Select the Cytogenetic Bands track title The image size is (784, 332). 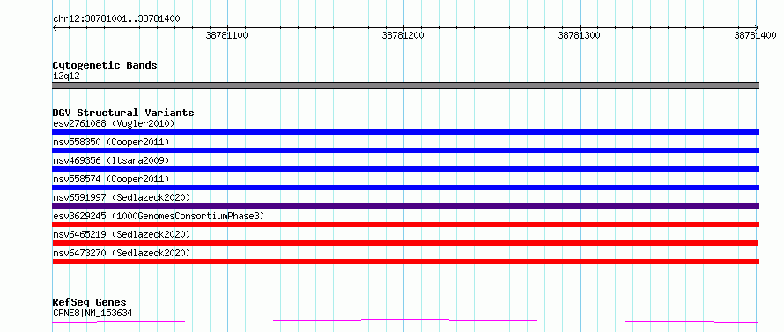click(105, 65)
